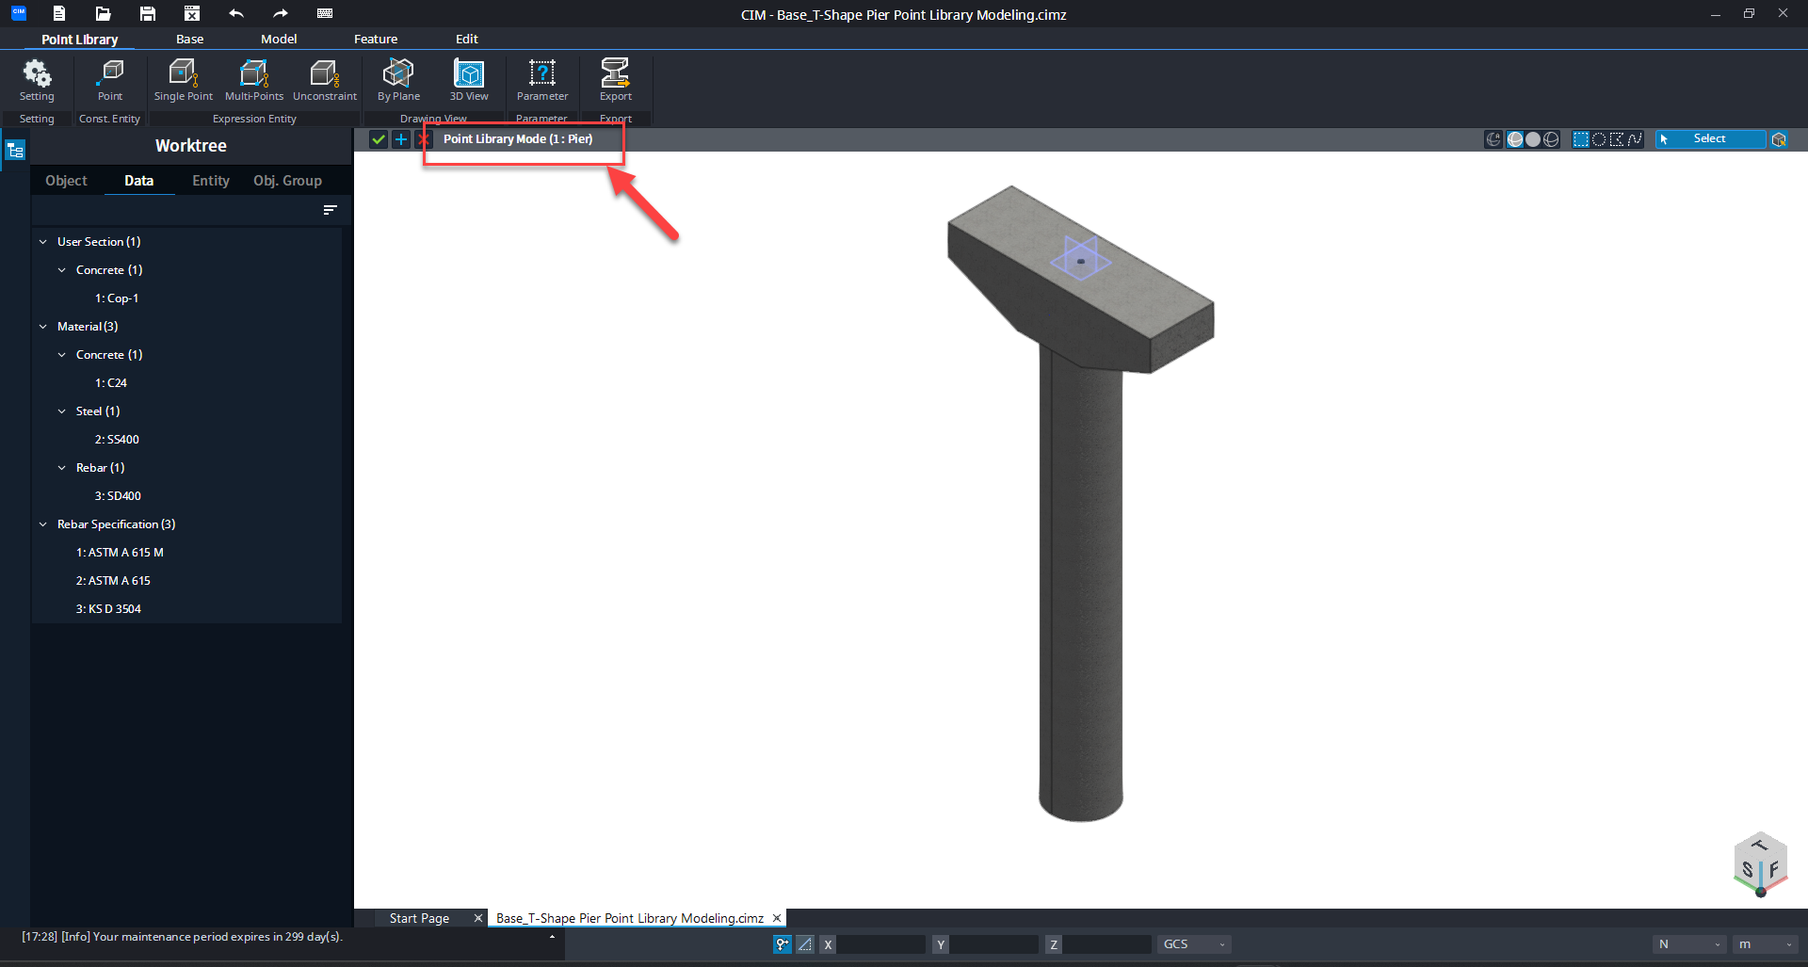
Task: Collapse Concrete (1) under Material
Action: pos(62,355)
